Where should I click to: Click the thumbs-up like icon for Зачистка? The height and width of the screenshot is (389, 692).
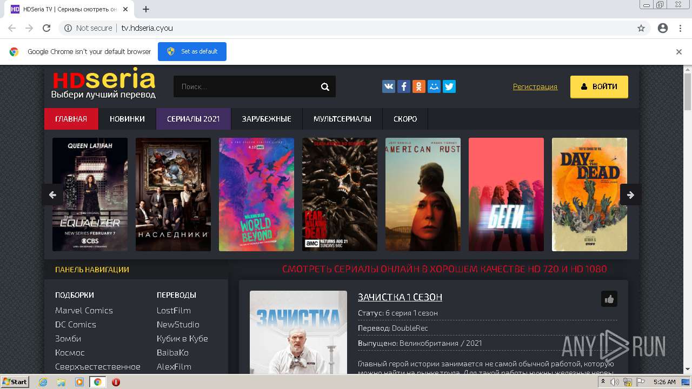tap(609, 299)
